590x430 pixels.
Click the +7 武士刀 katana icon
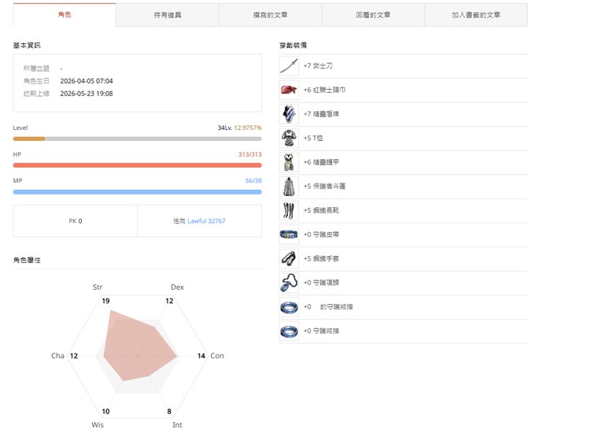(289, 66)
